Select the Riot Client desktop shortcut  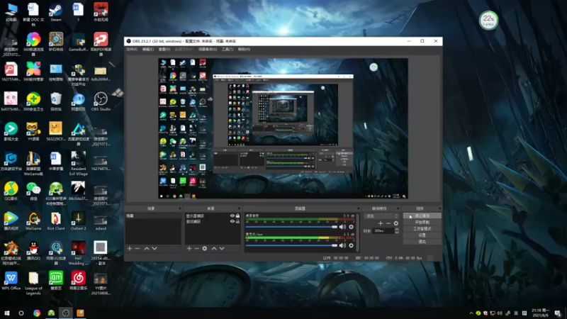[x=56, y=221]
